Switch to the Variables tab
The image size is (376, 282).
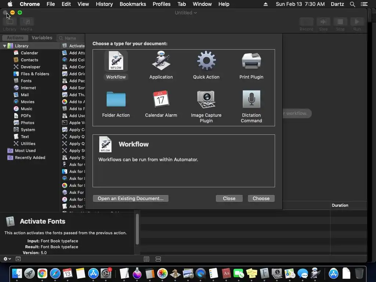[x=42, y=38]
